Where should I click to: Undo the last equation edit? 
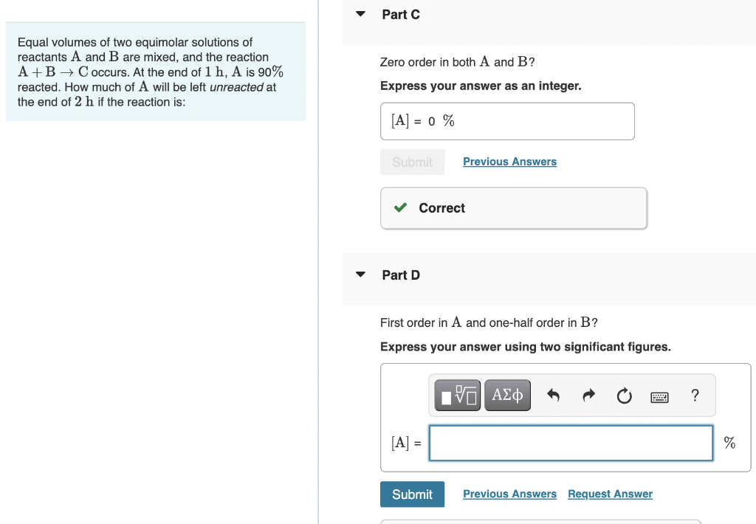coord(553,396)
